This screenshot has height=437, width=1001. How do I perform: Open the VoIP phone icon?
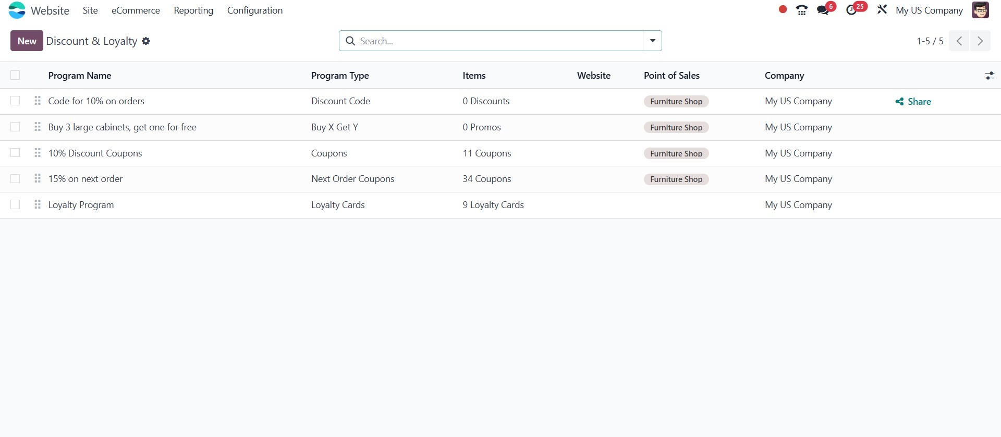click(802, 10)
